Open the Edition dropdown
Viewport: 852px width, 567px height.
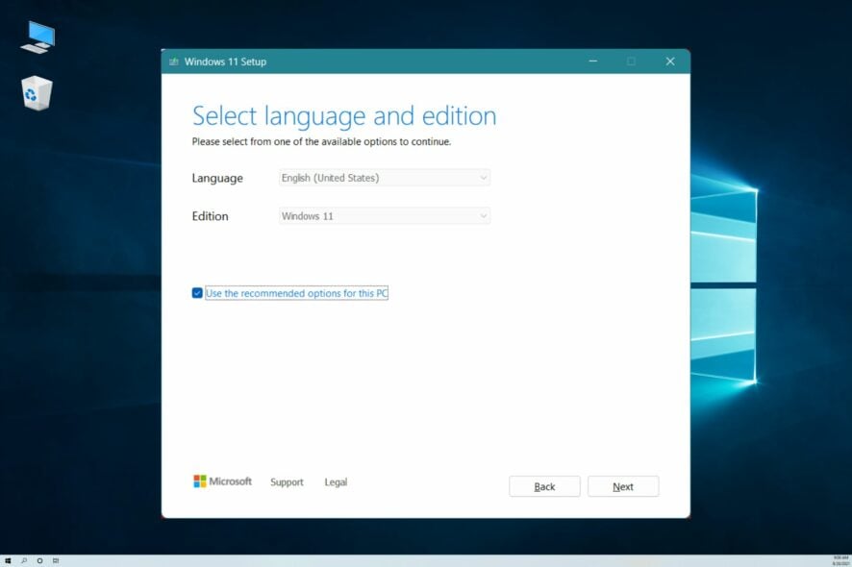[x=385, y=215]
